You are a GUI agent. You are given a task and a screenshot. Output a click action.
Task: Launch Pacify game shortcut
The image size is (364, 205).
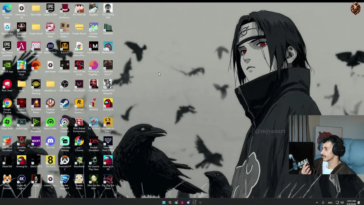36,181
